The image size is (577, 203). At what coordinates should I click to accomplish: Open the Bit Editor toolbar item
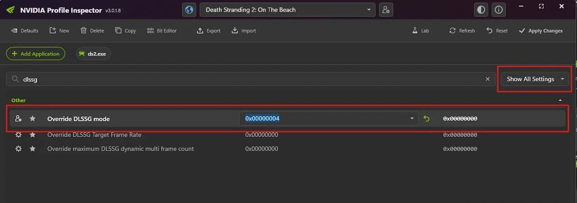click(161, 31)
